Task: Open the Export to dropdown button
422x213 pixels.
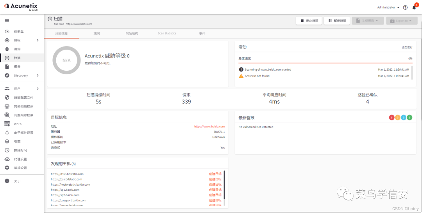Action: click(x=402, y=21)
